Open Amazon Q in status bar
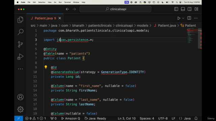This screenshot has height=121, width=216. pos(71,118)
